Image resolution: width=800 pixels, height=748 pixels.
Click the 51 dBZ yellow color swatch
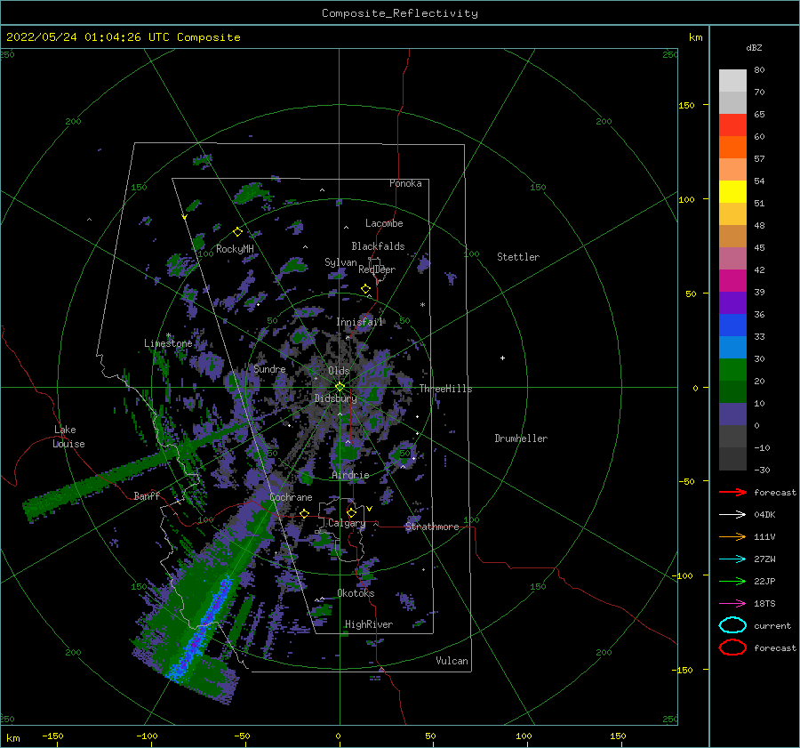click(x=732, y=191)
